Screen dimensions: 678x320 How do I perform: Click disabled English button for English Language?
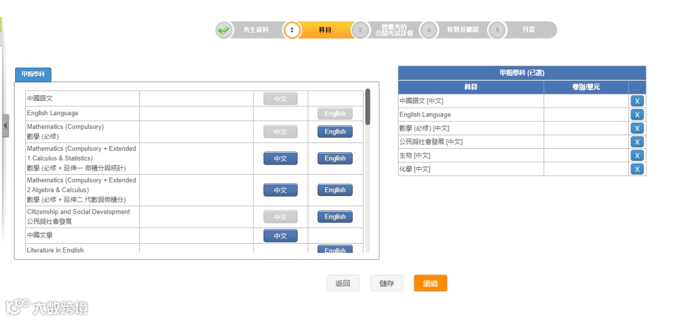(335, 114)
